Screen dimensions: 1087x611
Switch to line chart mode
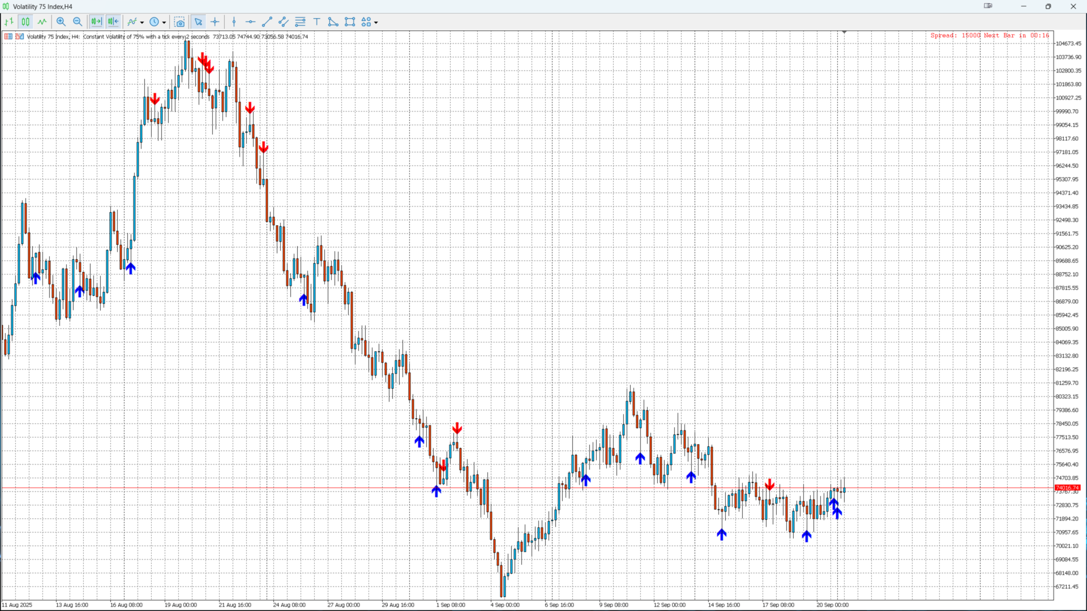pos(42,22)
